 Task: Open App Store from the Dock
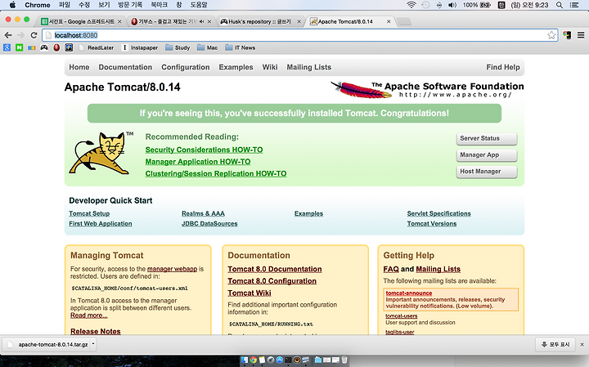click(x=280, y=360)
